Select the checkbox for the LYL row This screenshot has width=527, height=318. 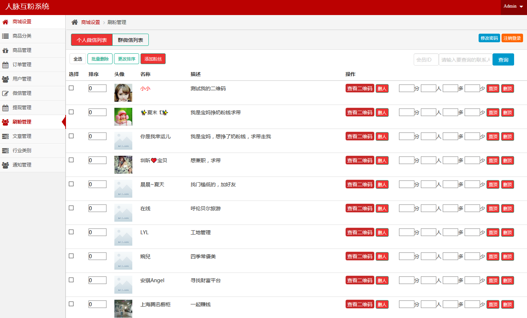(71, 232)
